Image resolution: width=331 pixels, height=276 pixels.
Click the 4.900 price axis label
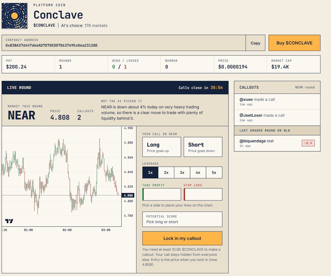click(x=129, y=128)
